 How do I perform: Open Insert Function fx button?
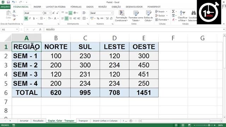click(x=40, y=29)
